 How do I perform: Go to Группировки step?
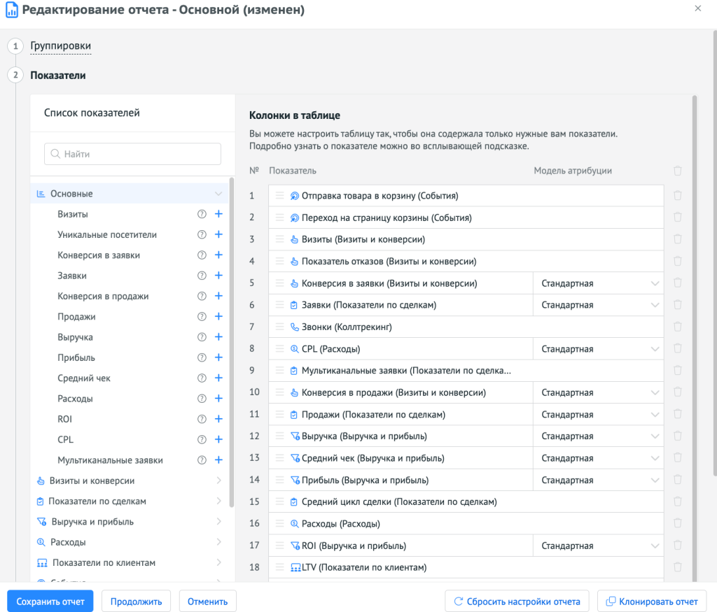[x=60, y=46]
